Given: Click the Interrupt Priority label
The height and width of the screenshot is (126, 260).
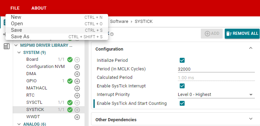Looking at the screenshot, I should (x=113, y=95).
